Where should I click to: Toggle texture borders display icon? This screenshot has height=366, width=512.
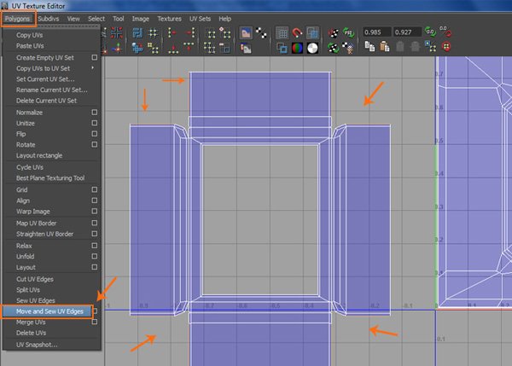[282, 48]
